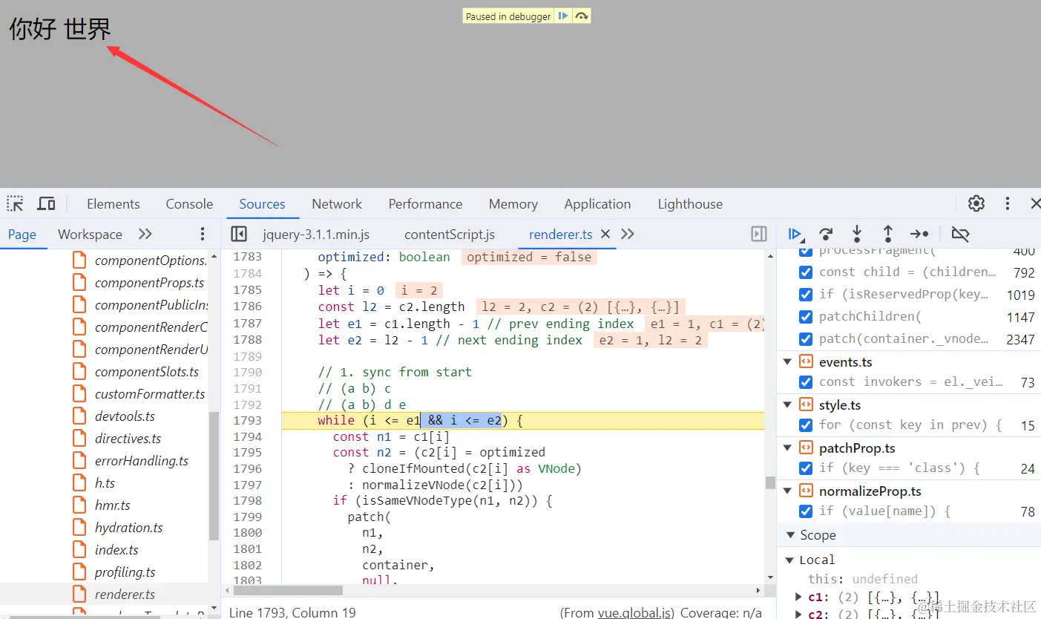Open the Memory panel
The height and width of the screenshot is (619, 1041).
(x=513, y=203)
